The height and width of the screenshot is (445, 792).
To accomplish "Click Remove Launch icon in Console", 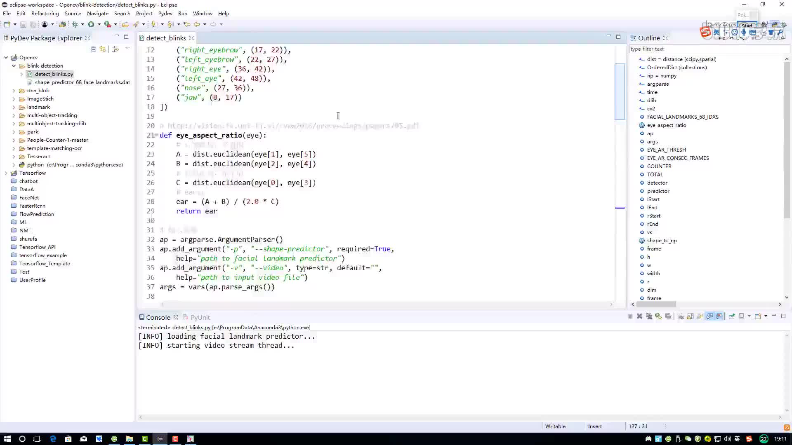I will [639, 316].
